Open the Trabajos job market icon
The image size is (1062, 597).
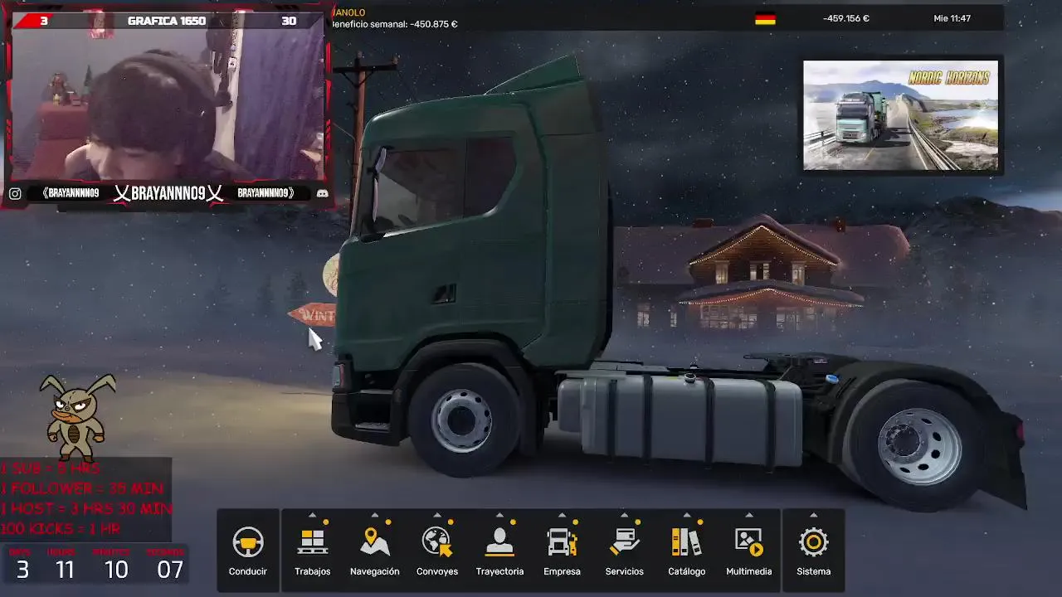[312, 542]
